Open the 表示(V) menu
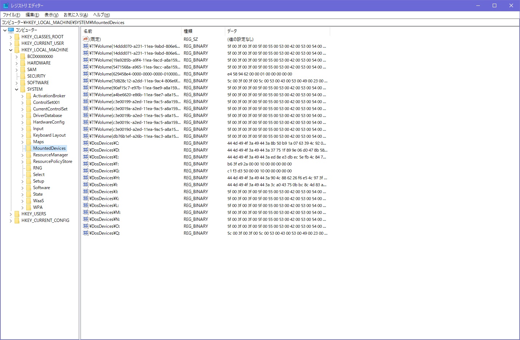The image size is (520, 340). [x=51, y=15]
